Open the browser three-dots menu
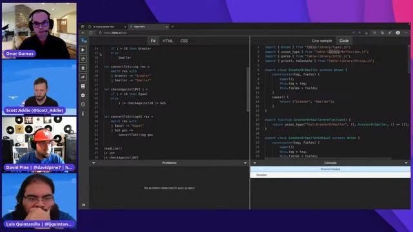This screenshot has width=413, height=232. pyautogui.click(x=407, y=33)
